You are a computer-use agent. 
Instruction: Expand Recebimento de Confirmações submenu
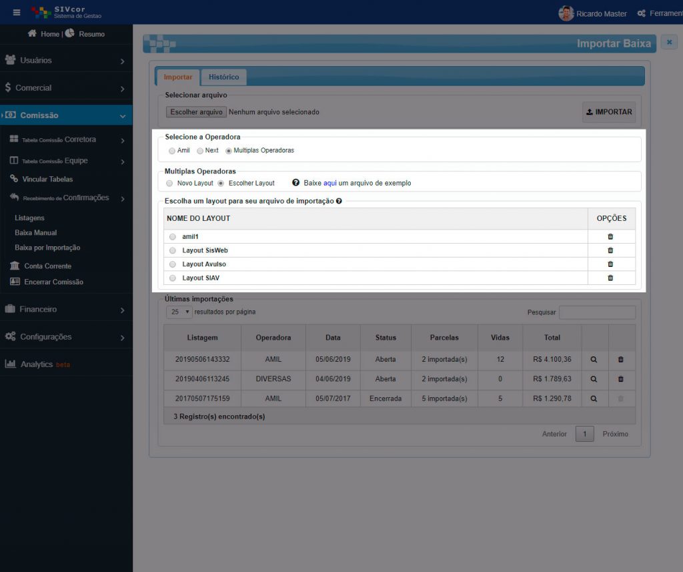click(66, 198)
